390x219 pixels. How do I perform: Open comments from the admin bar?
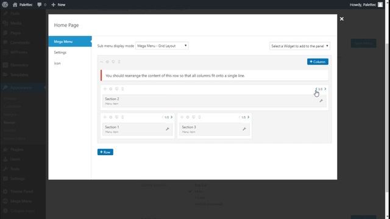[41, 4]
